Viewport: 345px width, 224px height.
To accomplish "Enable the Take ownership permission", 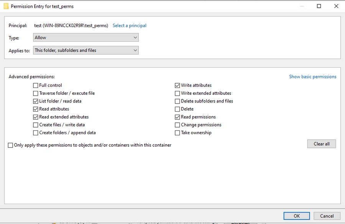I will (177, 133).
